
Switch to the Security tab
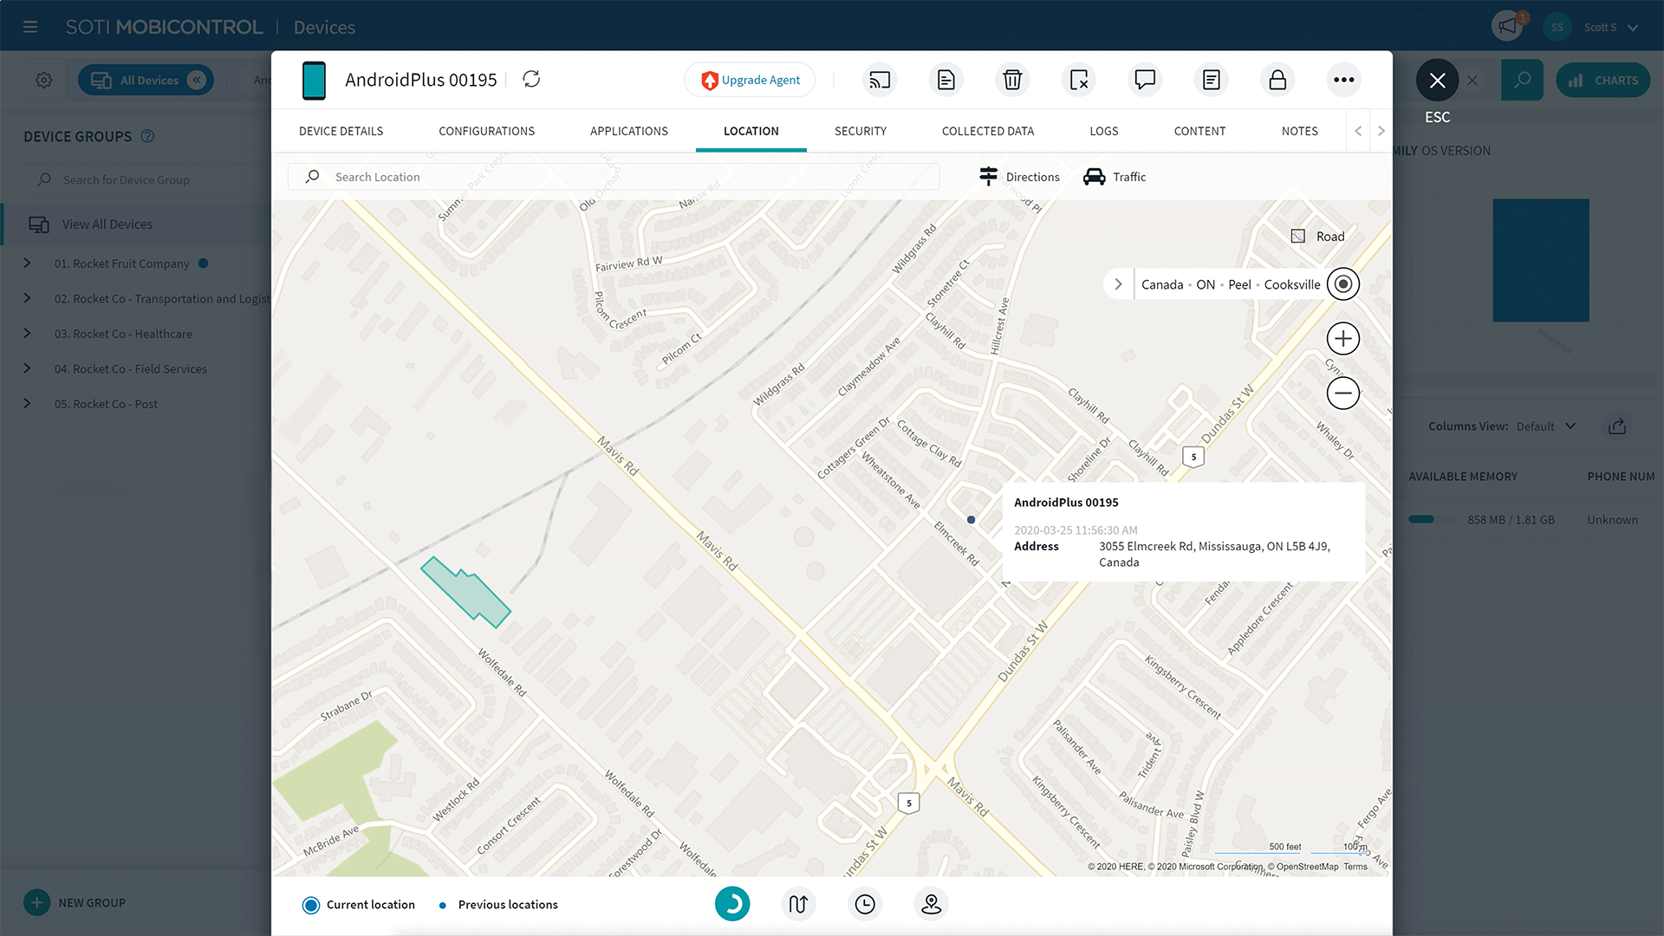click(860, 131)
